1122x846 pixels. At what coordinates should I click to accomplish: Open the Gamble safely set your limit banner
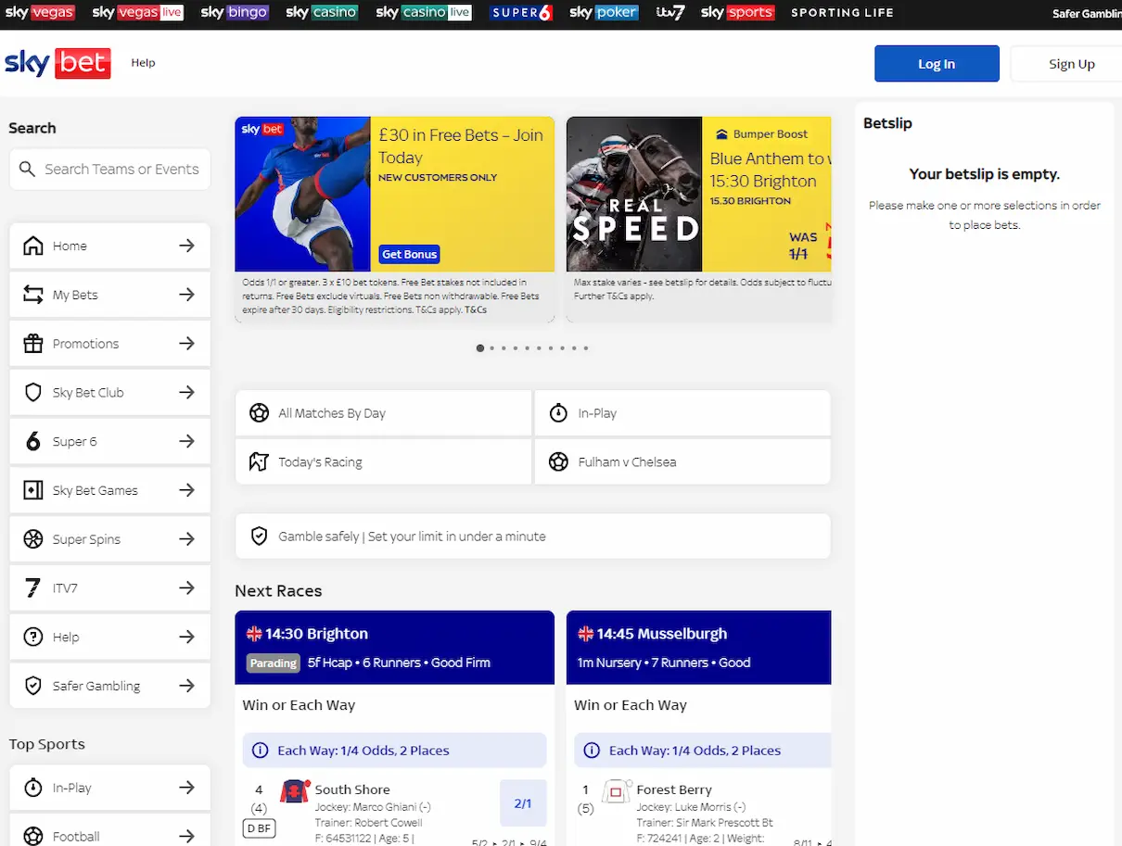tap(532, 537)
